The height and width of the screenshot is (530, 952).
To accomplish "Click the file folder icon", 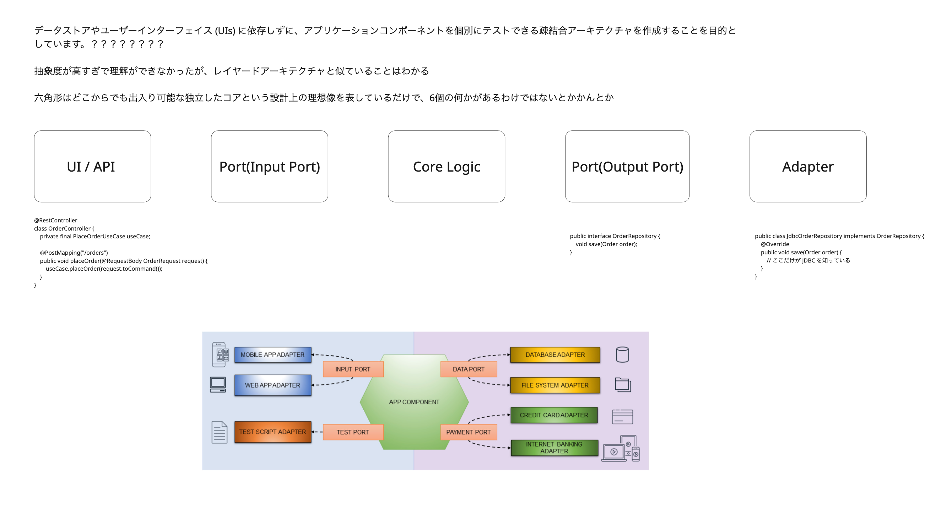I will [x=623, y=385].
